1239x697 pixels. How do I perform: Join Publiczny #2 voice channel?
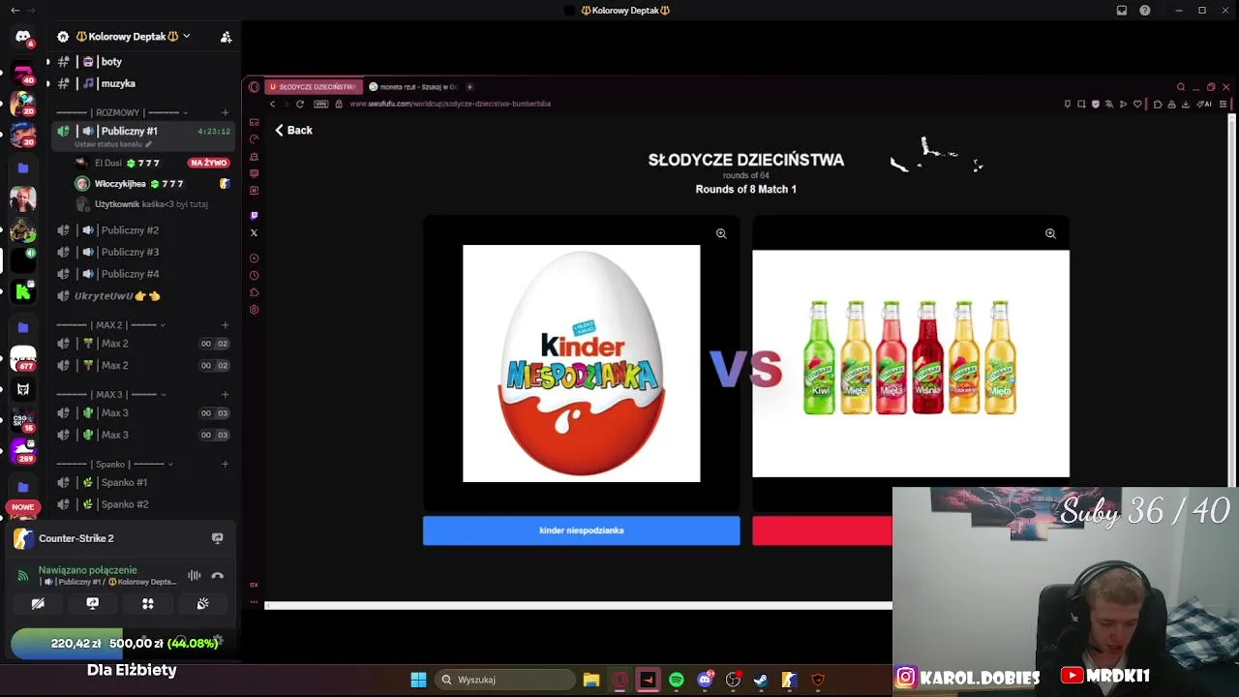(x=130, y=230)
